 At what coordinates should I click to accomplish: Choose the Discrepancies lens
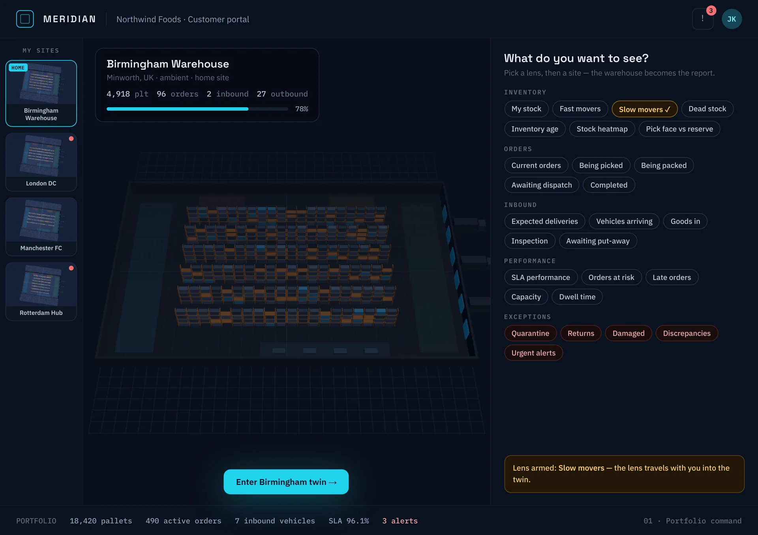687,333
